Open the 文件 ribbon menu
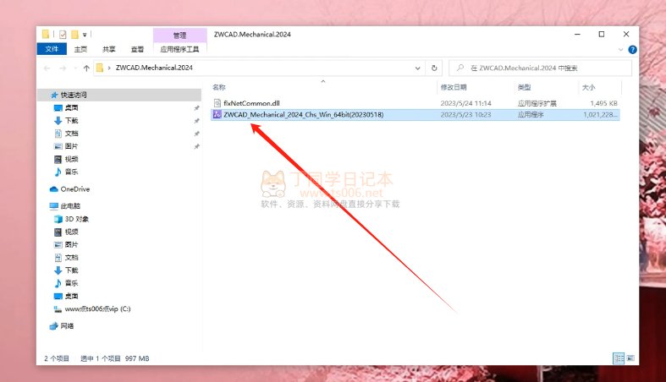Image resolution: width=666 pixels, height=382 pixels. coord(52,49)
